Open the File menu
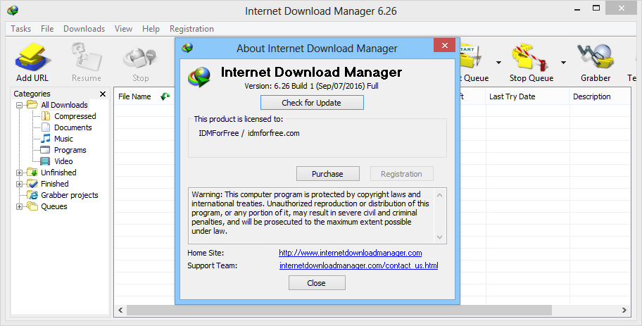The height and width of the screenshot is (326, 642). tap(47, 29)
